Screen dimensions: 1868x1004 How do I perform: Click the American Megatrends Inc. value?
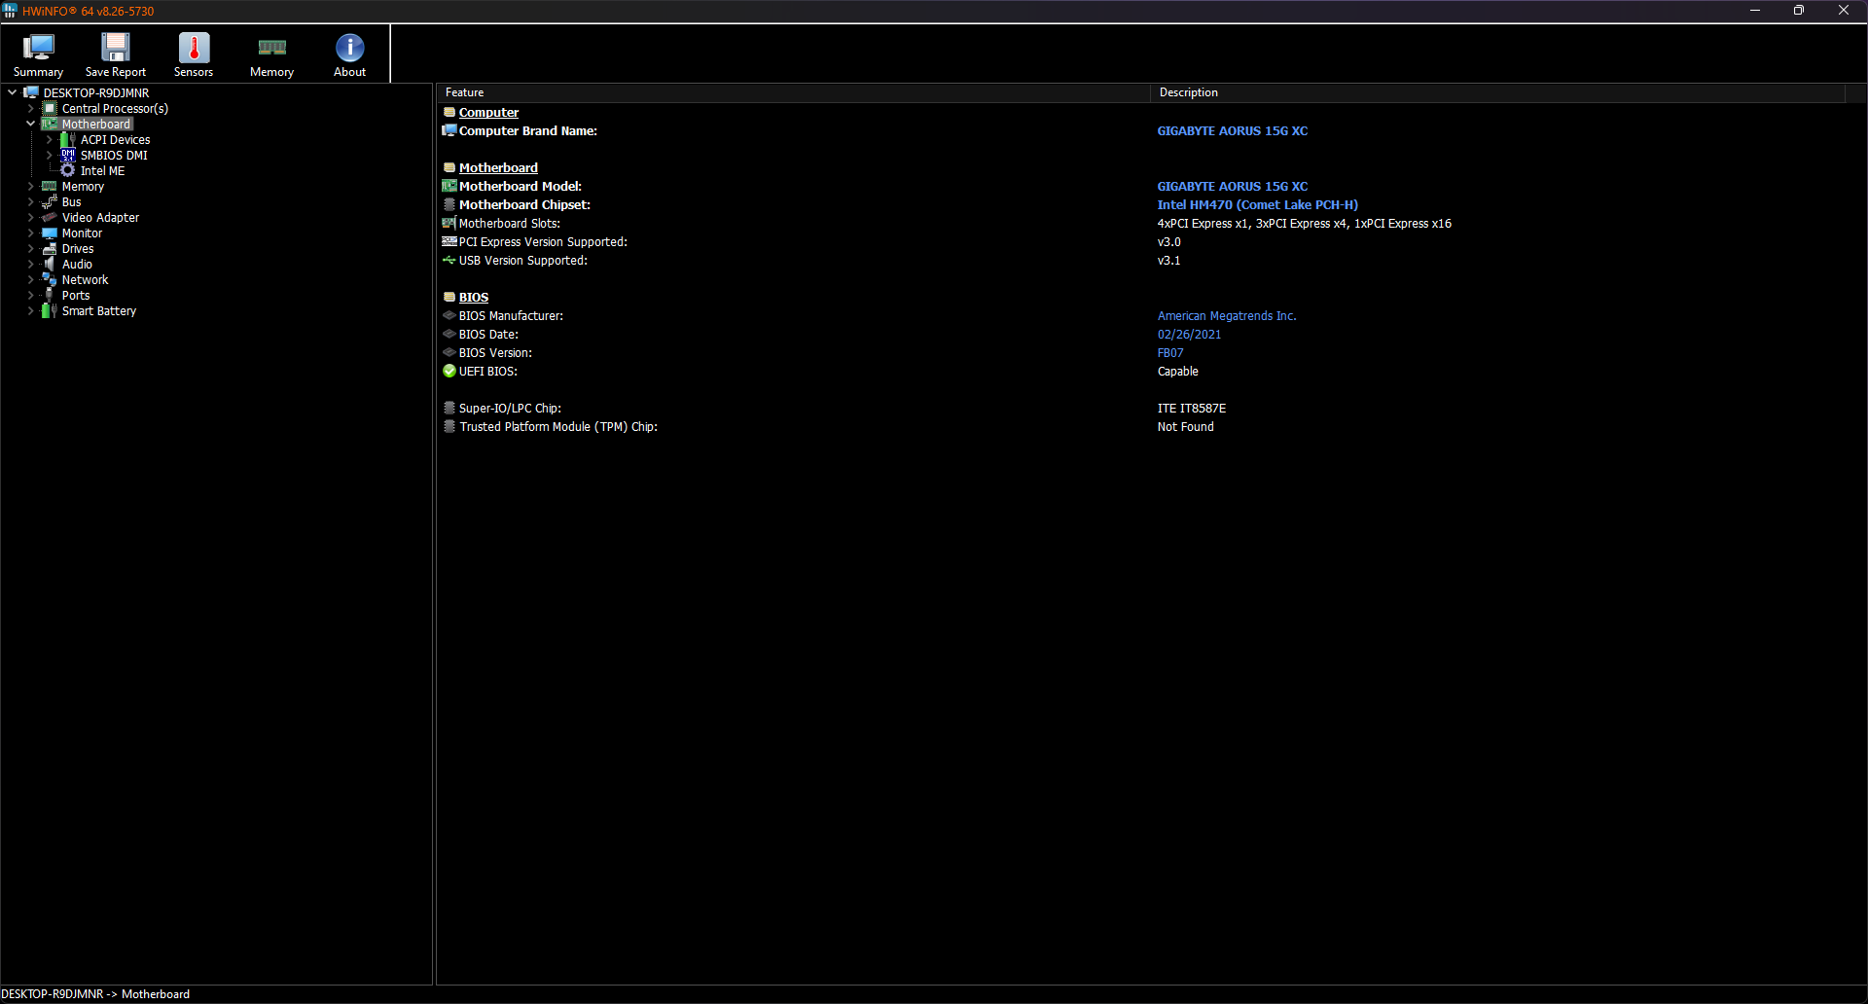(x=1227, y=316)
